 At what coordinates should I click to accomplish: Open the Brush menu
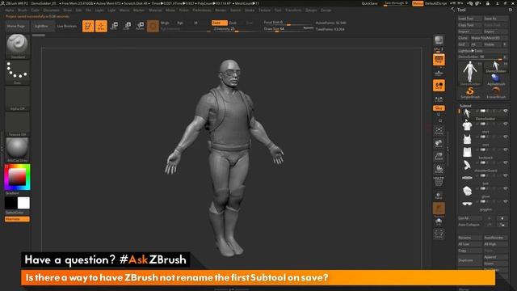click(23, 11)
